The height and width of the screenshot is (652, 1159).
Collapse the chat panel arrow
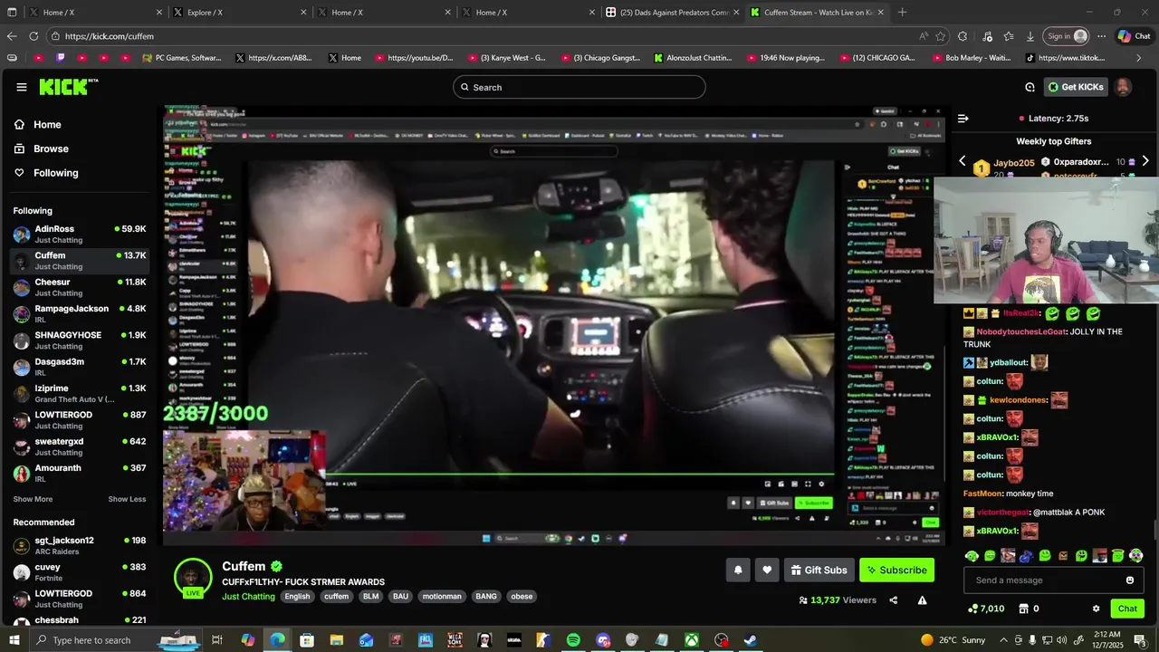pos(963,119)
